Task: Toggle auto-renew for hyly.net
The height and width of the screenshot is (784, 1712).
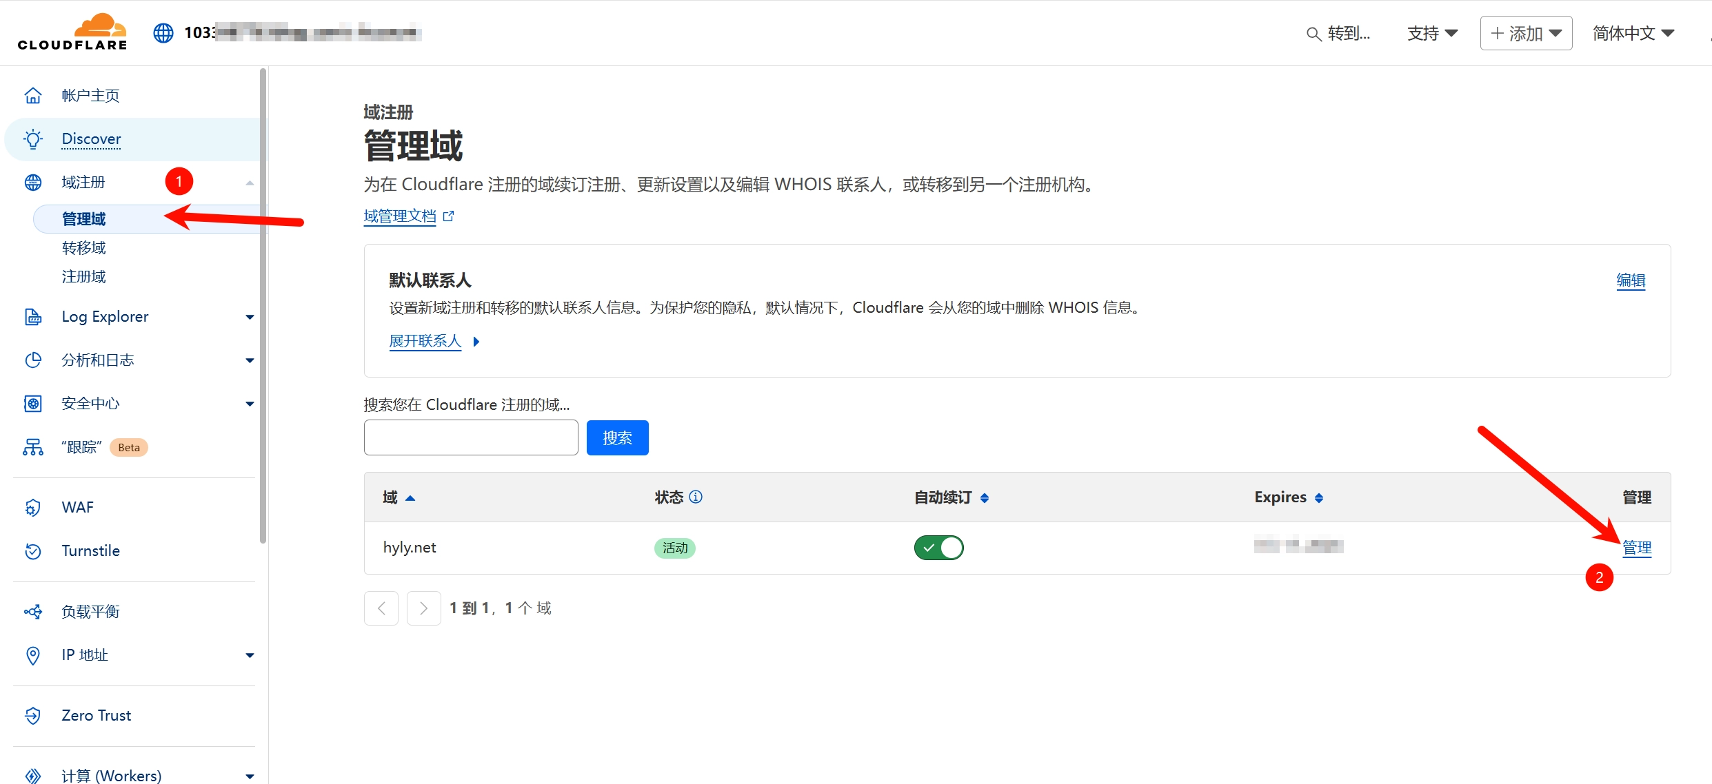Action: click(938, 548)
